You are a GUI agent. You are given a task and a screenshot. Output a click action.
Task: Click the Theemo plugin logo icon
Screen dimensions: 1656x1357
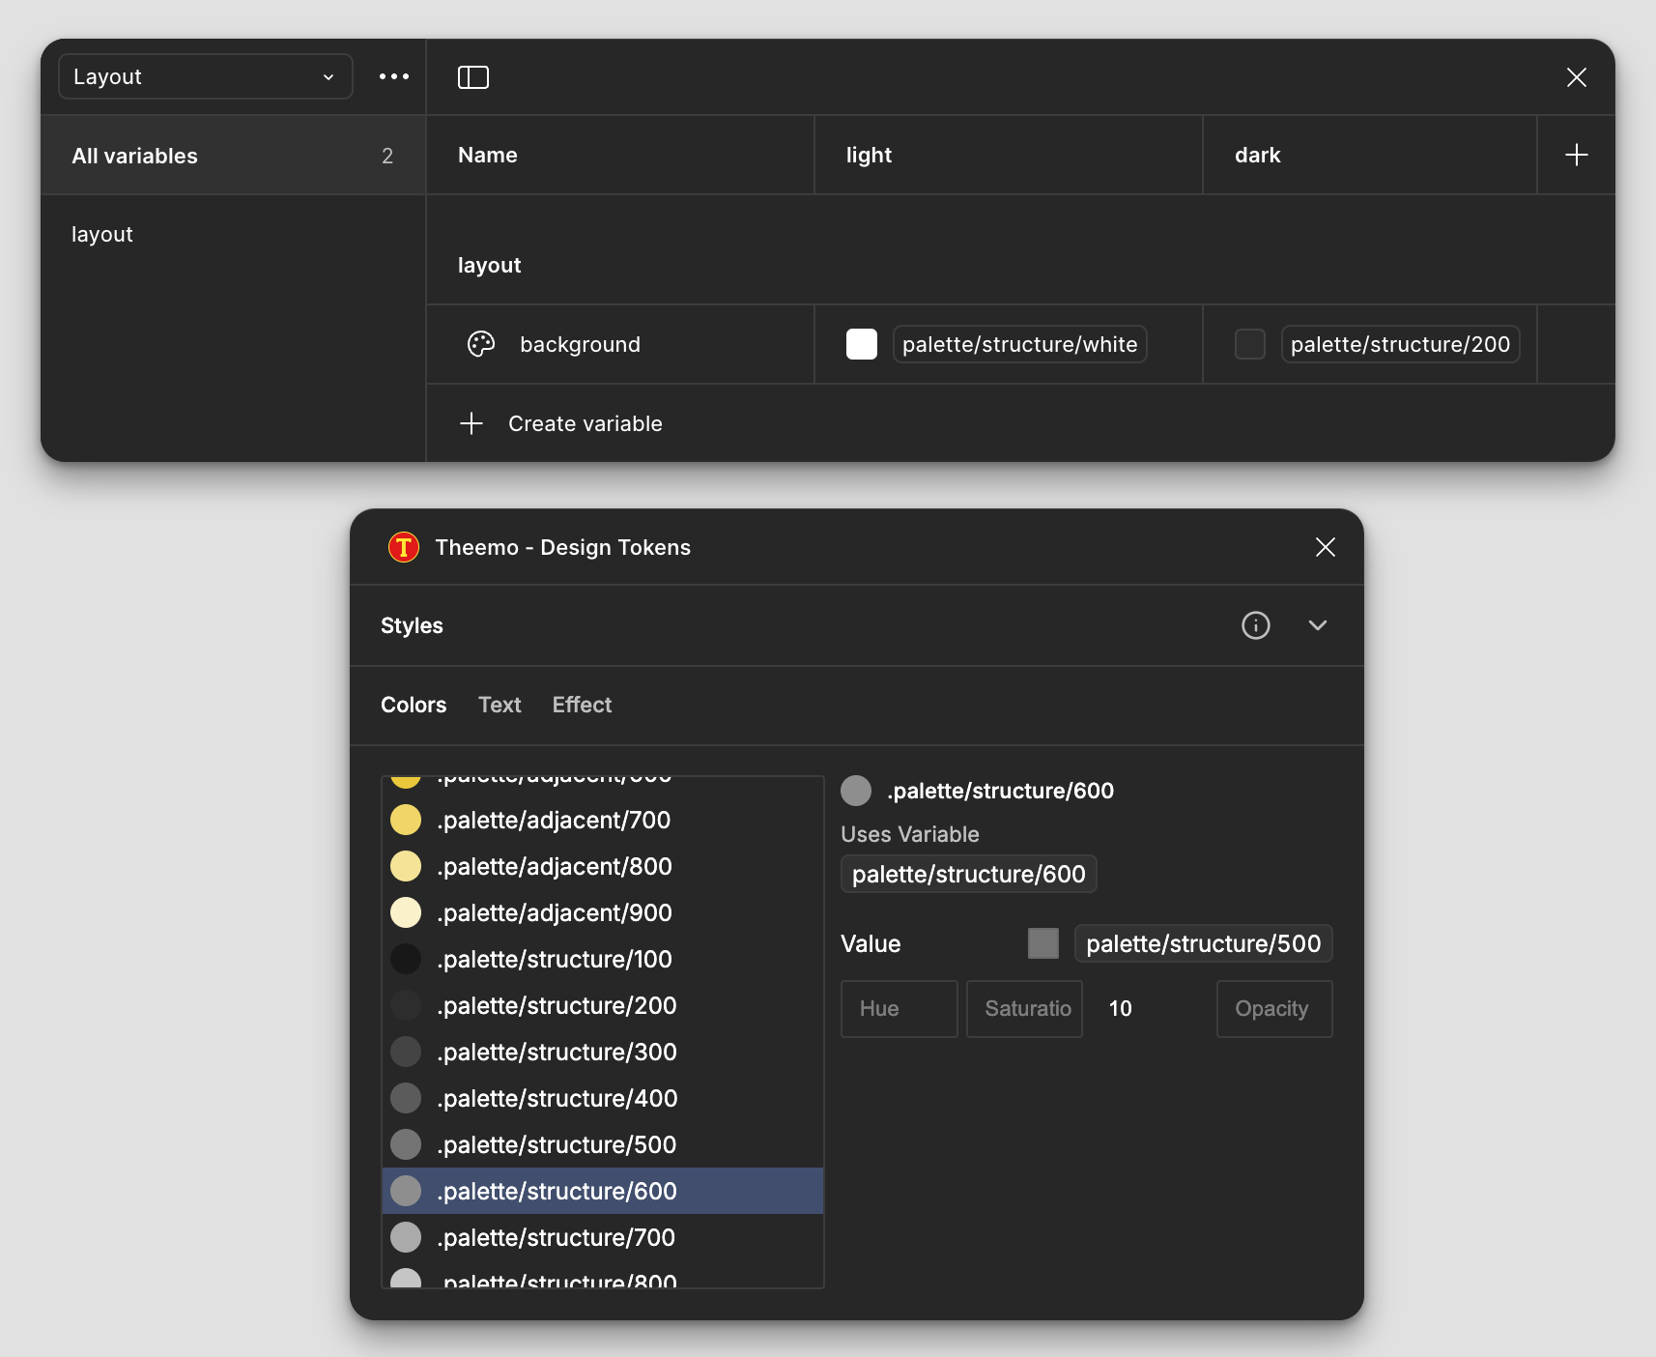click(402, 546)
